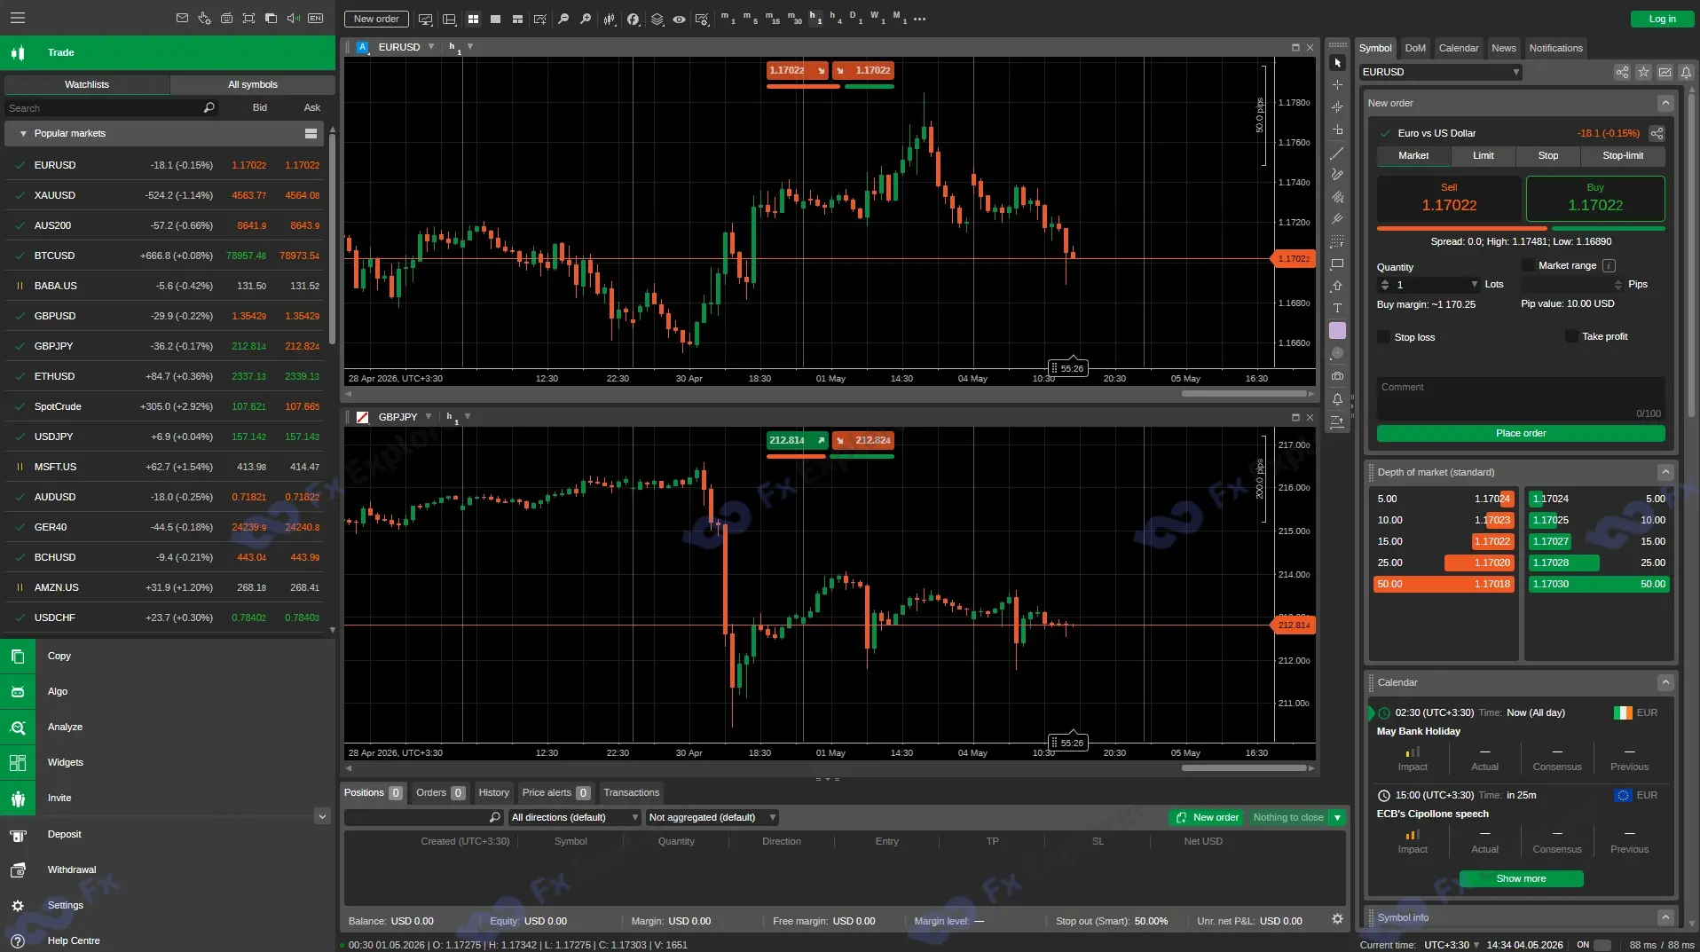
Task: Collapse the Calendar section
Action: (1665, 682)
